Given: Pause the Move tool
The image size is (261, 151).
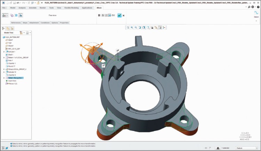Looking at the screenshot, I should click(x=99, y=15).
